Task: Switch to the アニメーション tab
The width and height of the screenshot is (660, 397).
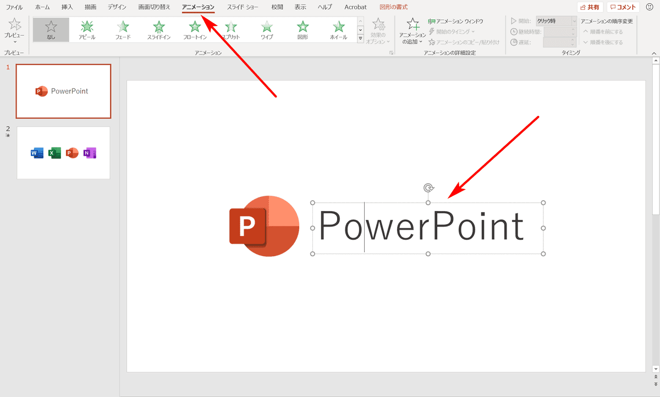Action: coord(199,7)
